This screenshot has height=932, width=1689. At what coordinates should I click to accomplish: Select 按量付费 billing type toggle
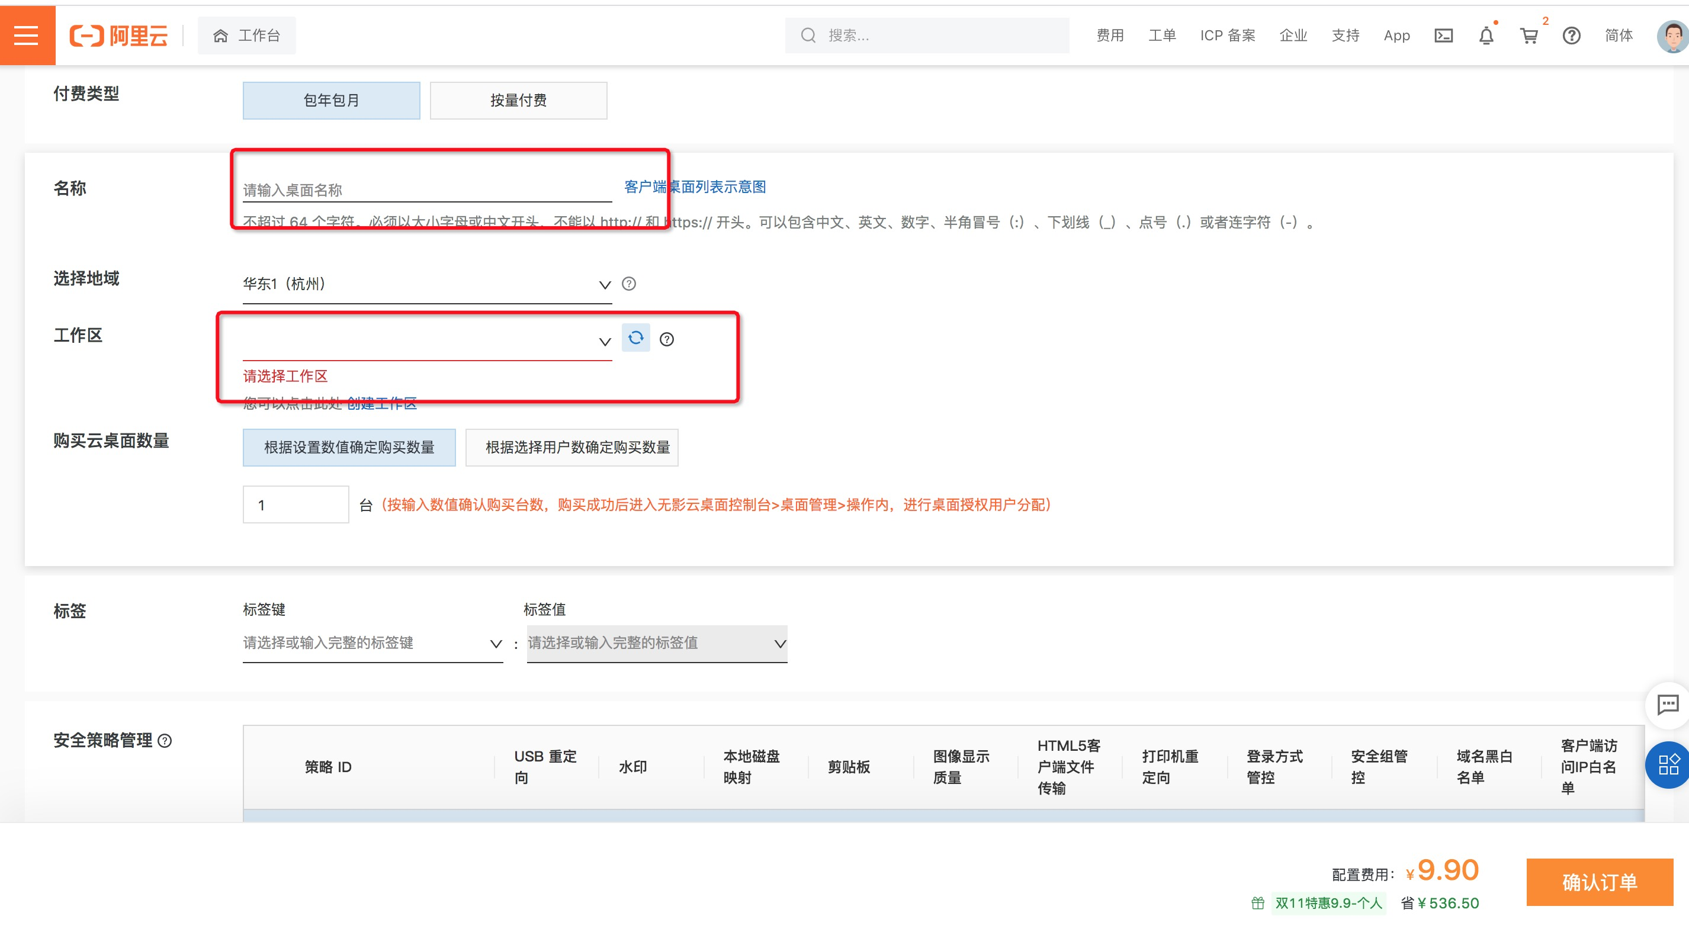coord(516,100)
